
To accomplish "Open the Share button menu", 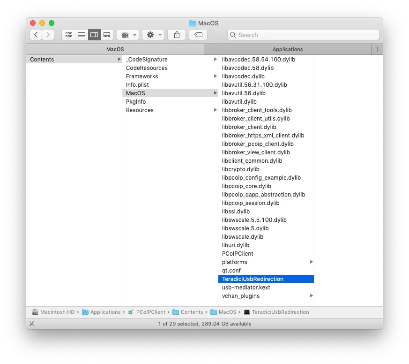I will pos(177,35).
